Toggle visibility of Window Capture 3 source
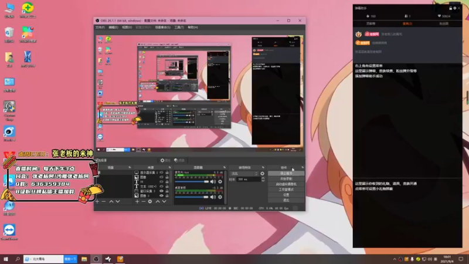Image resolution: width=469 pixels, height=264 pixels. point(161,191)
